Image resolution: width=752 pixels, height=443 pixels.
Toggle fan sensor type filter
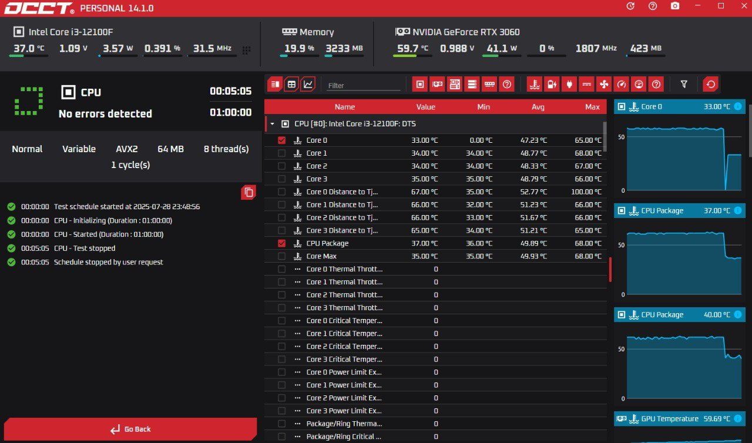point(604,85)
